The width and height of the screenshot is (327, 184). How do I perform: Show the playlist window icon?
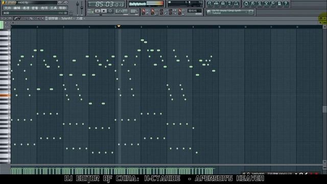pos(209,4)
